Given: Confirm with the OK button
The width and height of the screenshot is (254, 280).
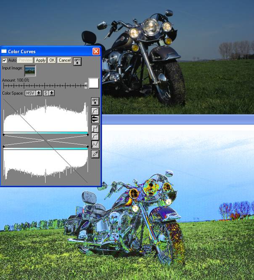Looking at the screenshot, I should pos(52,61).
